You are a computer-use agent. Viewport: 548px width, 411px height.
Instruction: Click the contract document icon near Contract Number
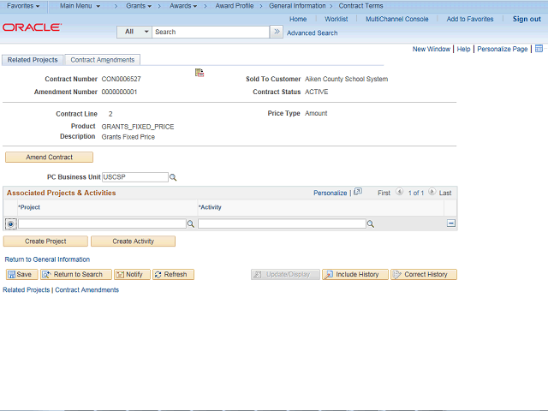[x=200, y=73]
